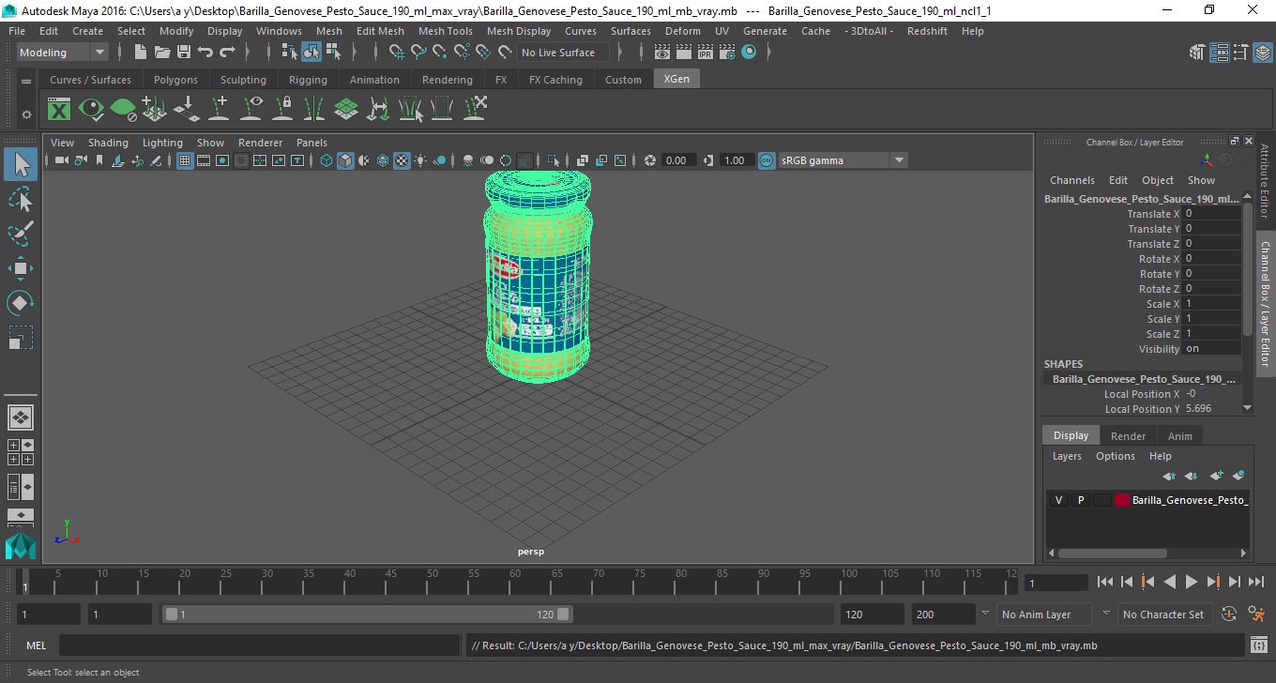Click the layer editor horizontal scrollbar
This screenshot has height=683, width=1276.
pyautogui.click(x=1113, y=554)
